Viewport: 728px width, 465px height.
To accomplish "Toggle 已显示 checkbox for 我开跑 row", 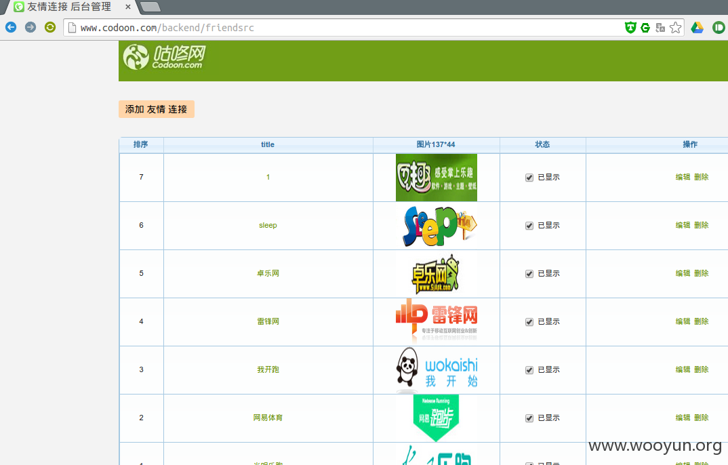I will coord(529,370).
